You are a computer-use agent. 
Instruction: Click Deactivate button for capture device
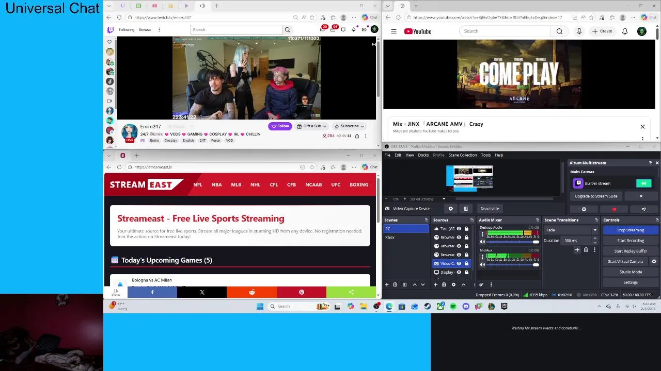tap(490, 209)
